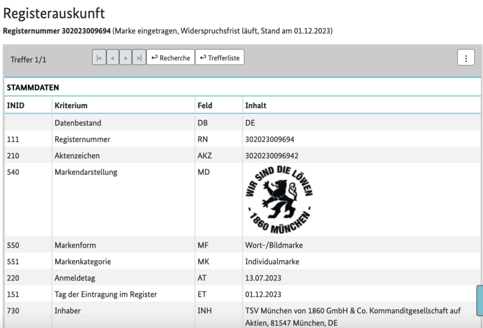483x328 pixels.
Task: Go to previous hit with < button
Action: [x=113, y=58]
